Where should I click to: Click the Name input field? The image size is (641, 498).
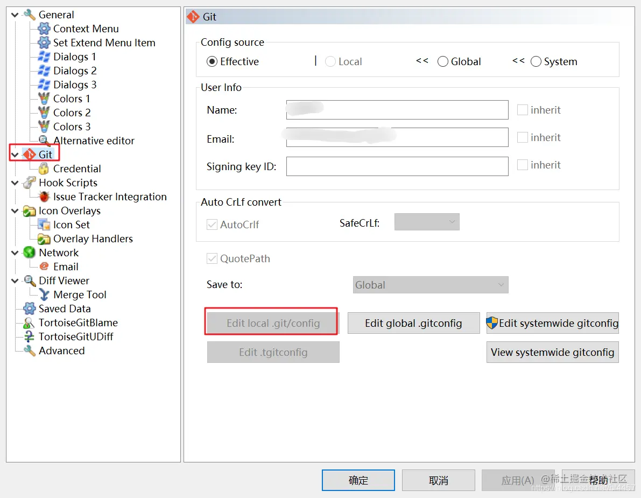click(397, 110)
